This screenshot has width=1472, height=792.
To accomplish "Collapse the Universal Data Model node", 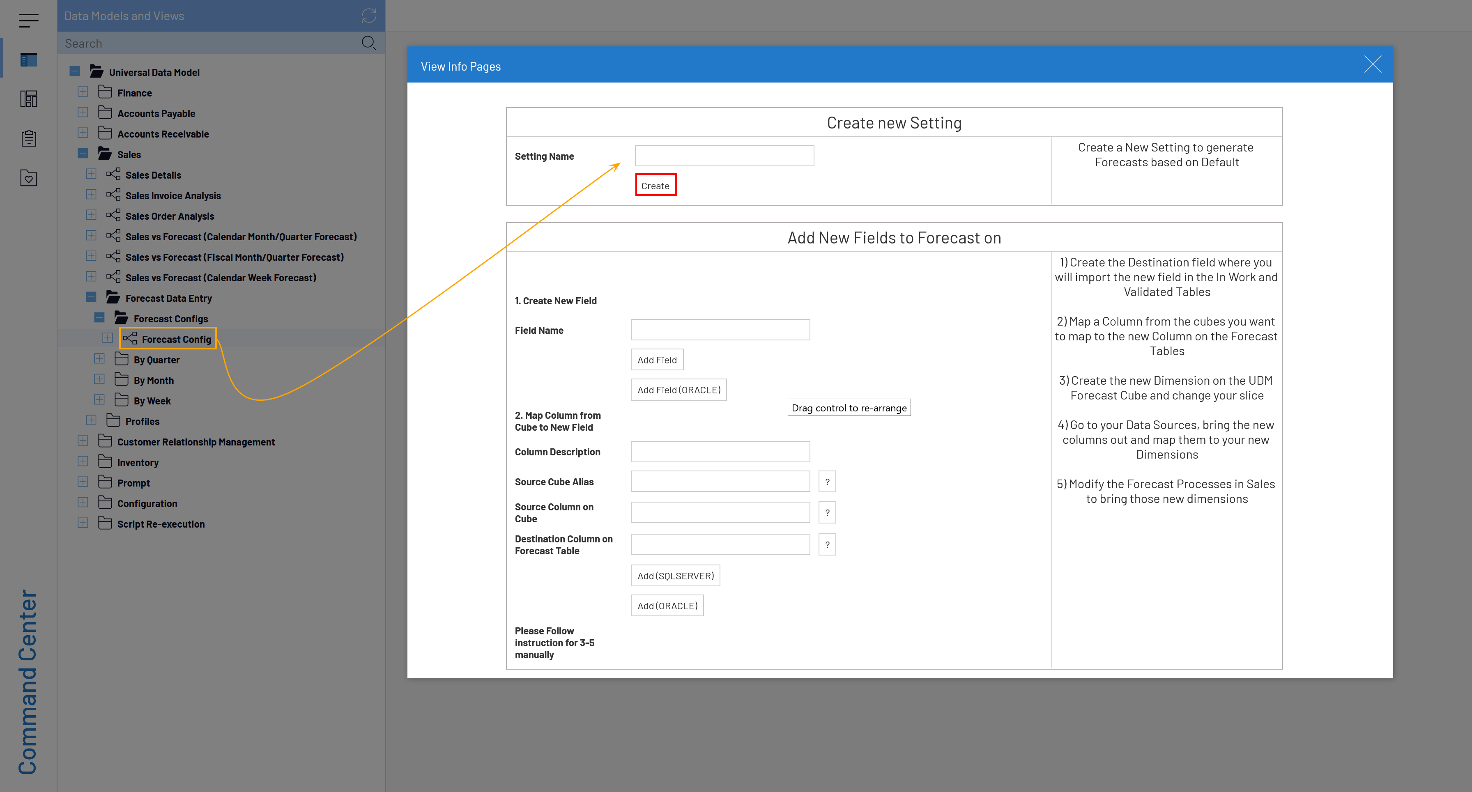I will [x=75, y=71].
